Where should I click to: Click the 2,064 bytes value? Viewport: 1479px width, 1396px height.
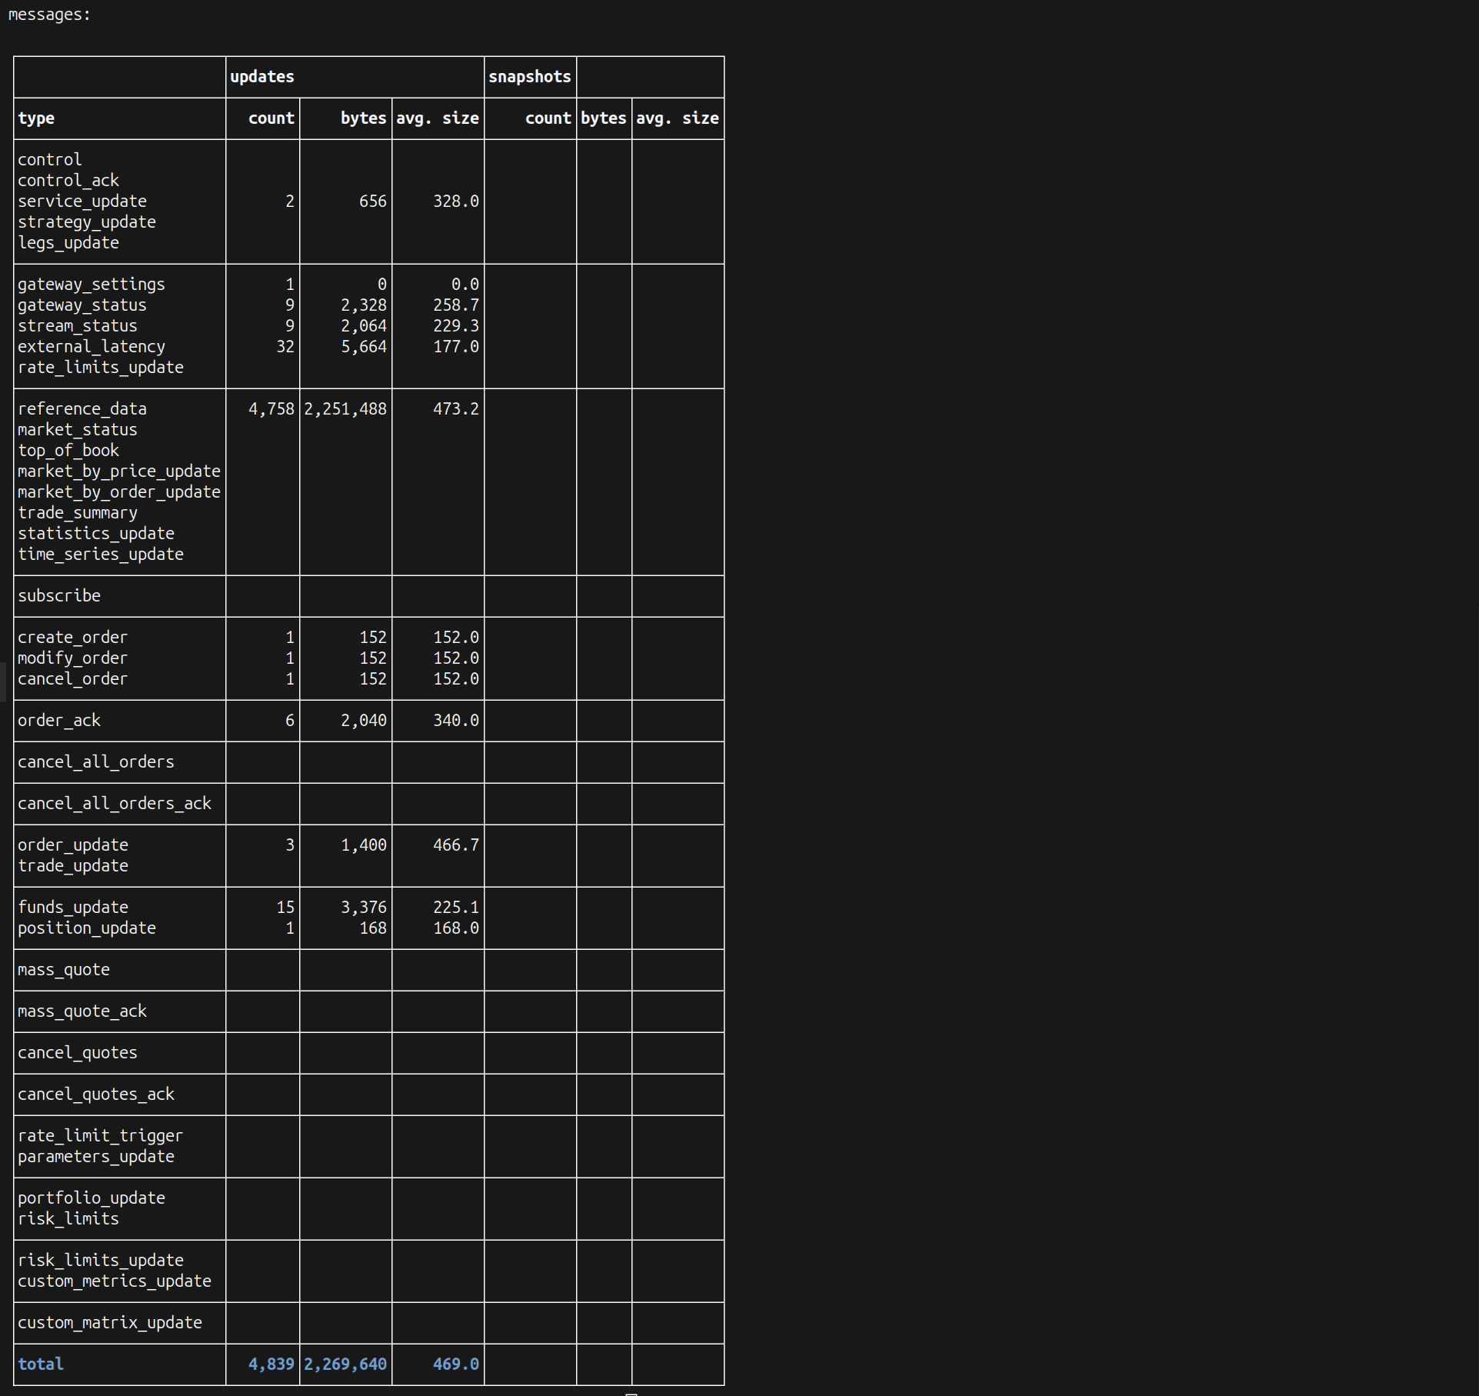pyautogui.click(x=364, y=326)
